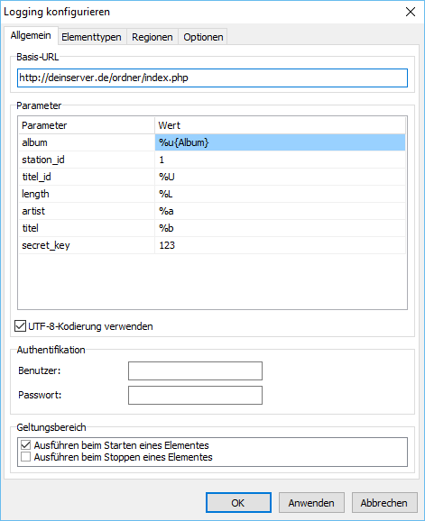Open the Regionen tab
The height and width of the screenshot is (521, 425).
point(152,37)
